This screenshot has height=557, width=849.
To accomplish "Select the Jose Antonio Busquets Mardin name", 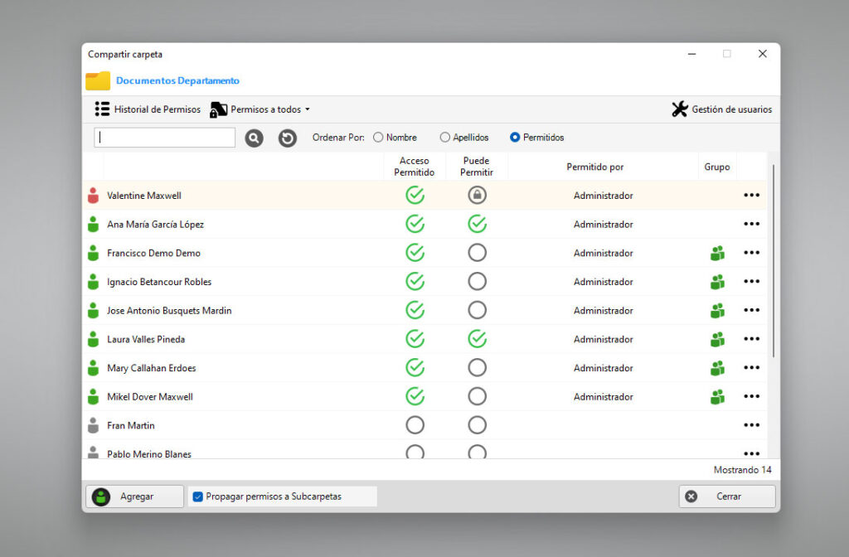I will 169,310.
